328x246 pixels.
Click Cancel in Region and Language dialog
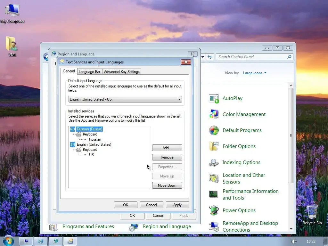tap(158, 216)
